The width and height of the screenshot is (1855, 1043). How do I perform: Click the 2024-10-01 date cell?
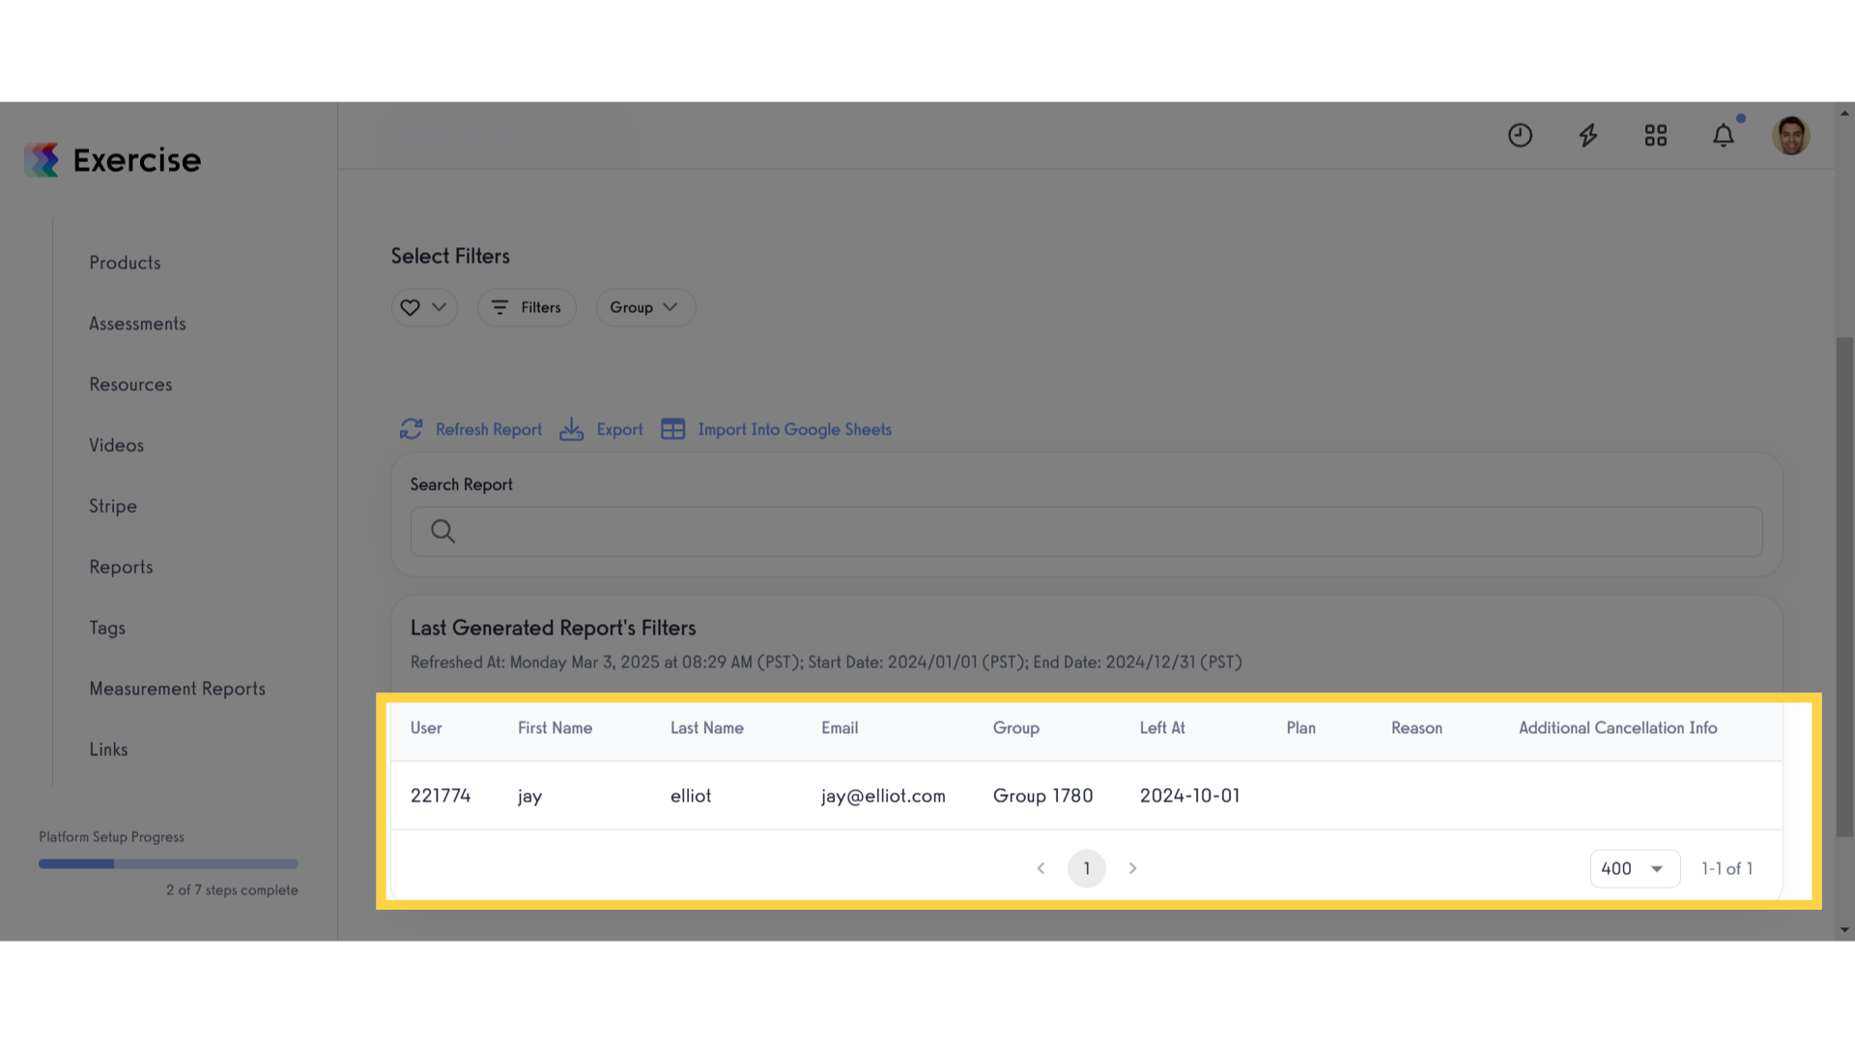(1189, 796)
